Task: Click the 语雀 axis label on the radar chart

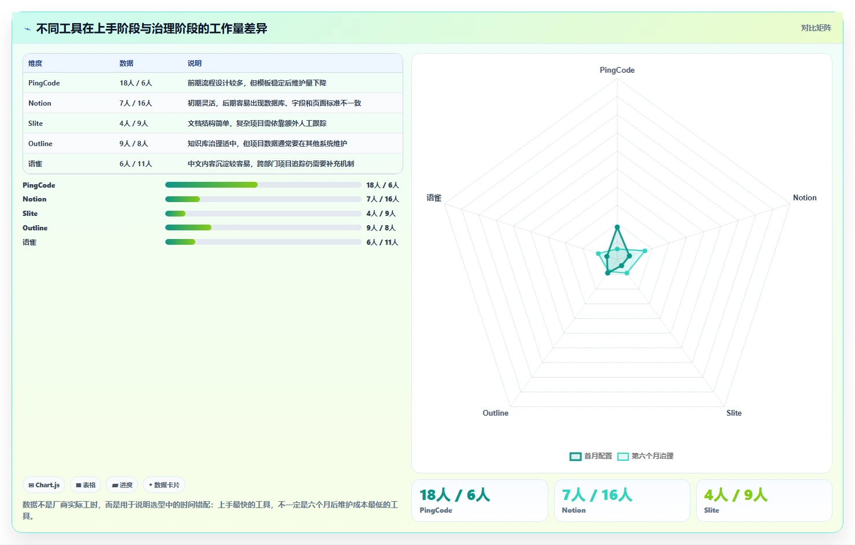Action: pos(434,198)
